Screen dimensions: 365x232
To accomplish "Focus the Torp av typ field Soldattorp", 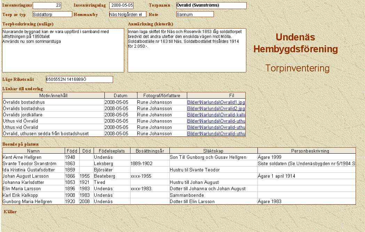I will pos(52,14).
